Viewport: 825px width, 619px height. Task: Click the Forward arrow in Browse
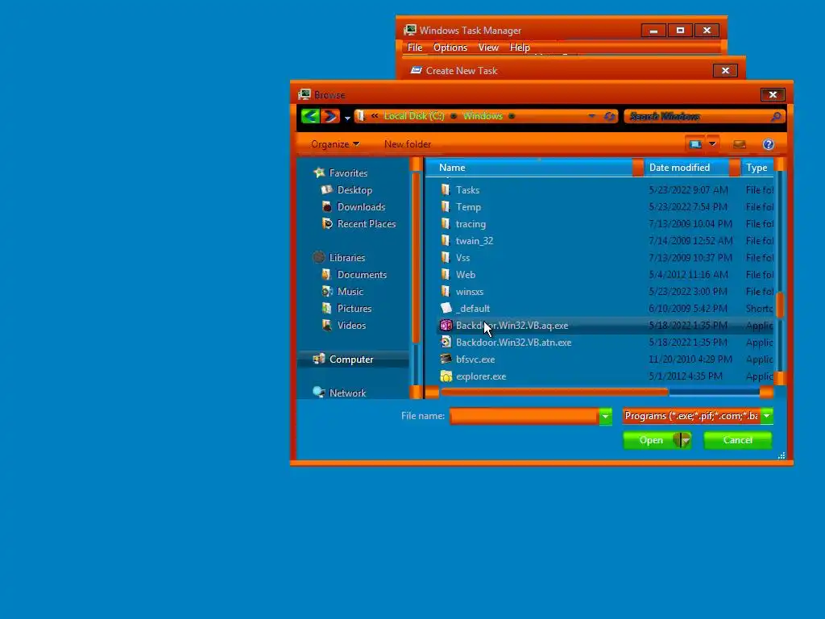tap(330, 116)
